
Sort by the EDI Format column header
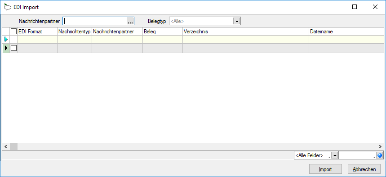37,32
